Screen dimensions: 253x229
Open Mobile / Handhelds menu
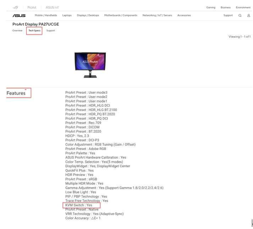pos(46,15)
